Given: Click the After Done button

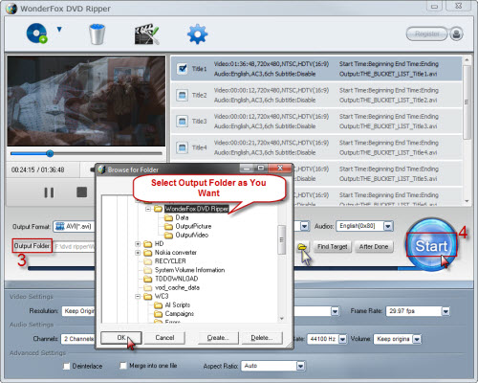Looking at the screenshot, I should pos(374,247).
